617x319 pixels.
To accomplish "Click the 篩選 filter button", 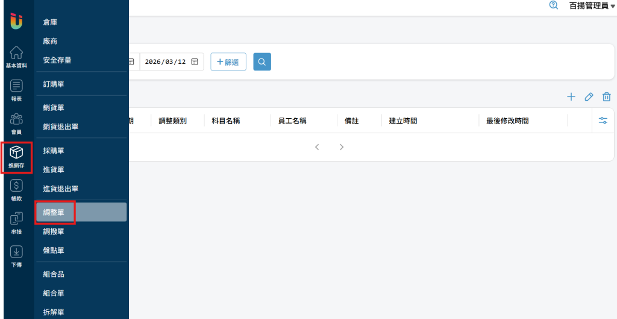I will point(228,62).
